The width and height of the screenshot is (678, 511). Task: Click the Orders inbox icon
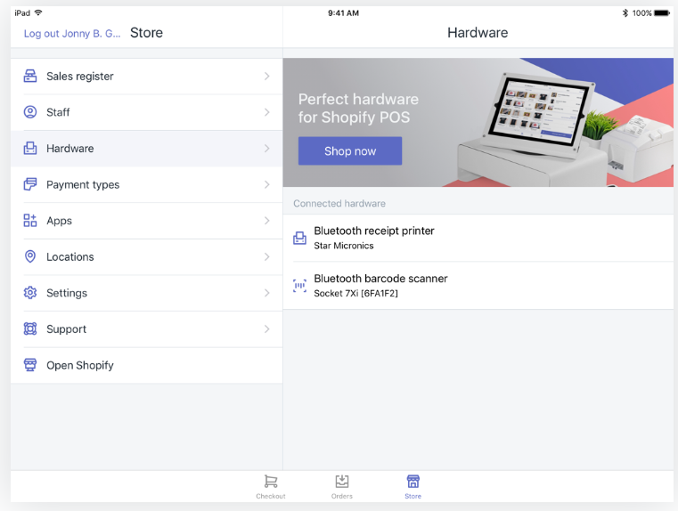point(341,482)
